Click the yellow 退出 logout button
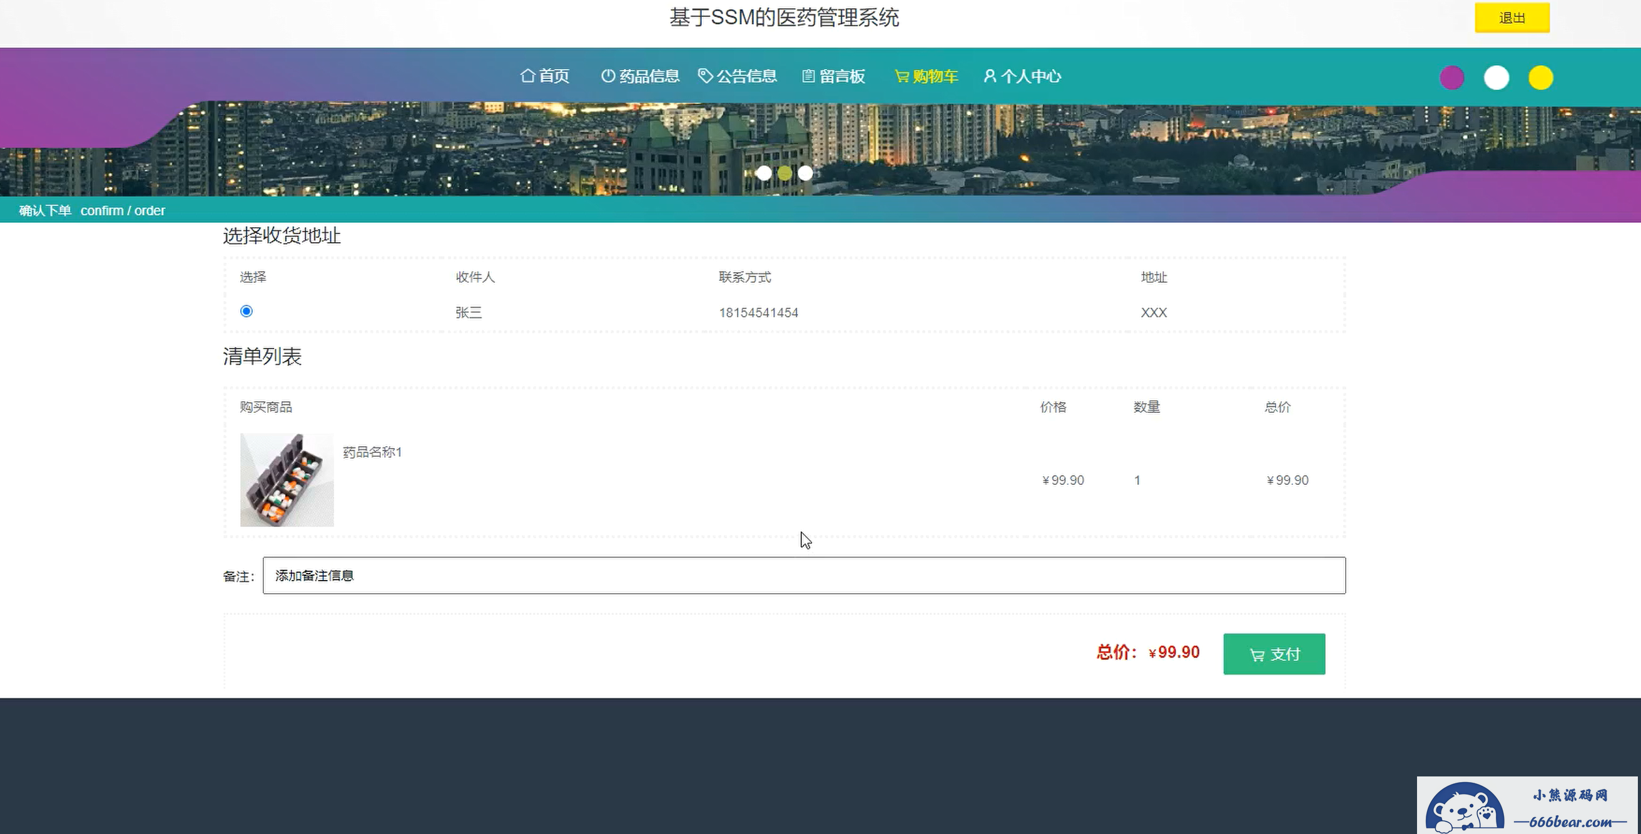The image size is (1641, 834). coord(1511,18)
